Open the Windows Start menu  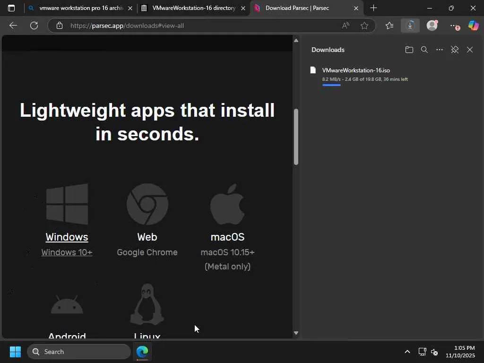point(15,352)
